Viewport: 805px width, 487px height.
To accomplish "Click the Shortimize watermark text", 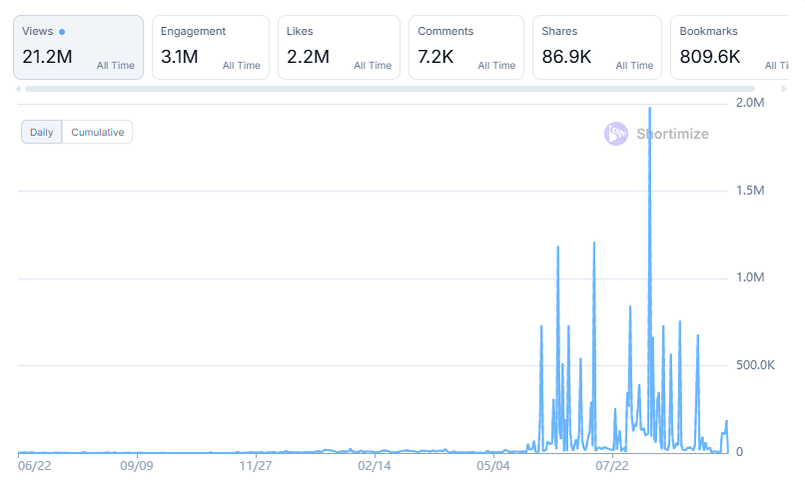I will pos(672,134).
